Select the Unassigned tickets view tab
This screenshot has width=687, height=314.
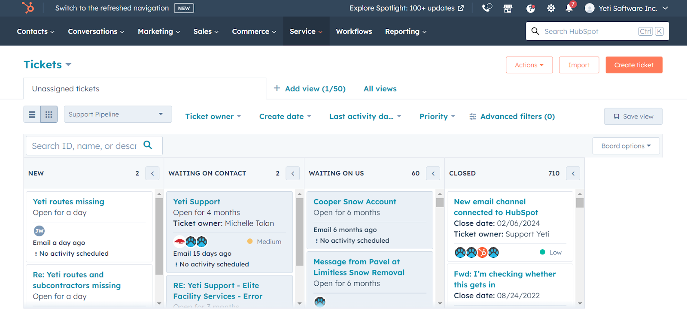click(x=66, y=89)
